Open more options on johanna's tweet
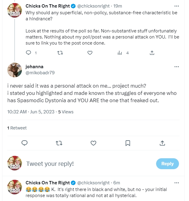This screenshot has width=189, height=201. pos(177,67)
